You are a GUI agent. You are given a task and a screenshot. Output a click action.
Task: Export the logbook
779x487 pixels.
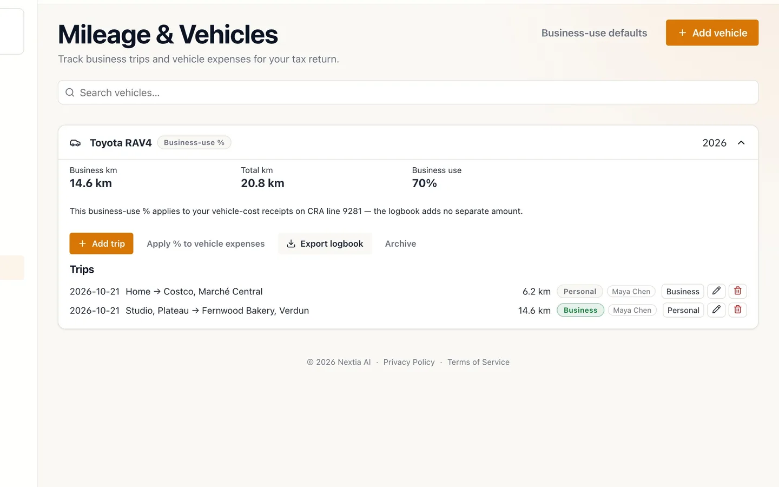tap(325, 243)
